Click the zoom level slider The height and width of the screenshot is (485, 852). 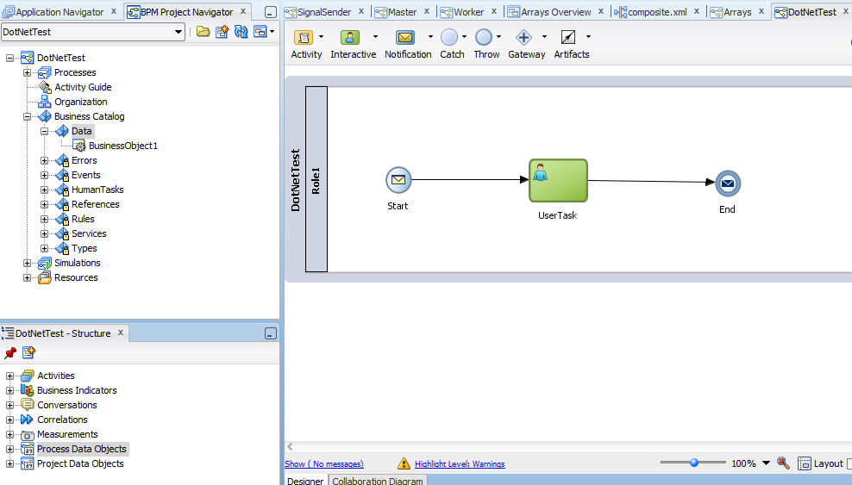[x=694, y=463]
